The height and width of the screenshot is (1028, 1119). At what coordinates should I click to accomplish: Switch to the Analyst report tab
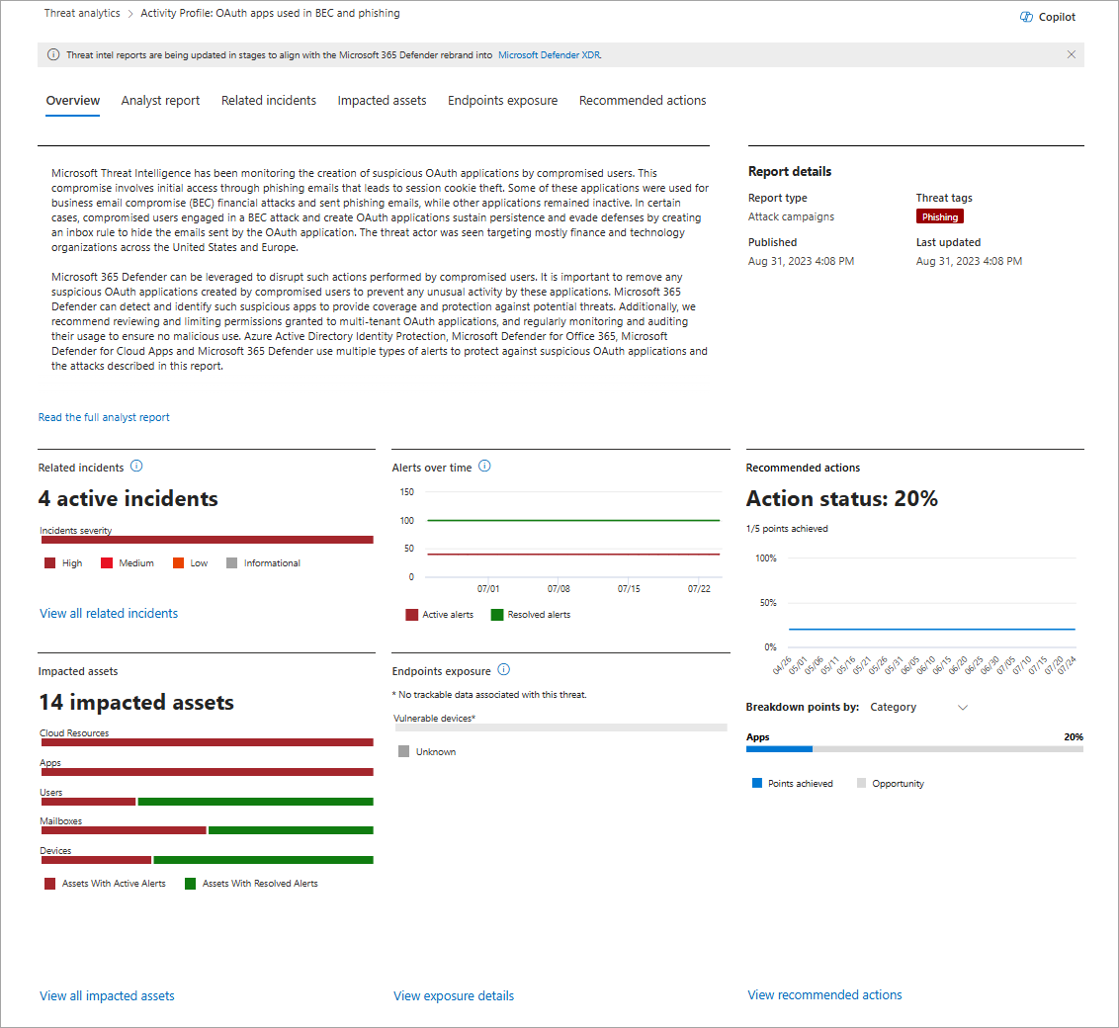tap(160, 101)
